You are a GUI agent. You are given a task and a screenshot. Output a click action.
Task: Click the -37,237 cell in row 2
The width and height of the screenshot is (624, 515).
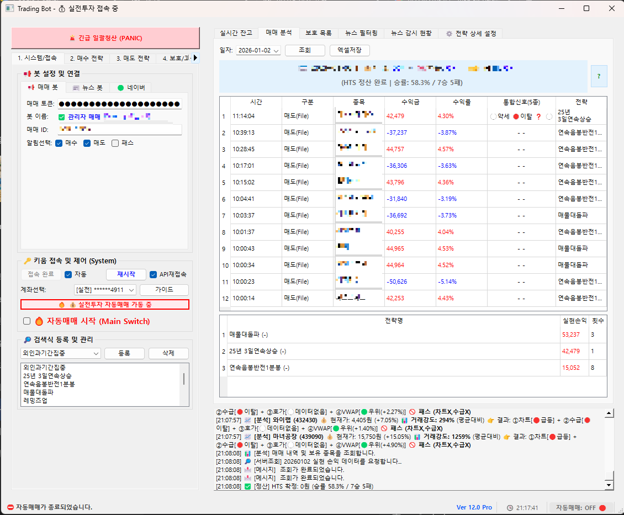(x=410, y=133)
